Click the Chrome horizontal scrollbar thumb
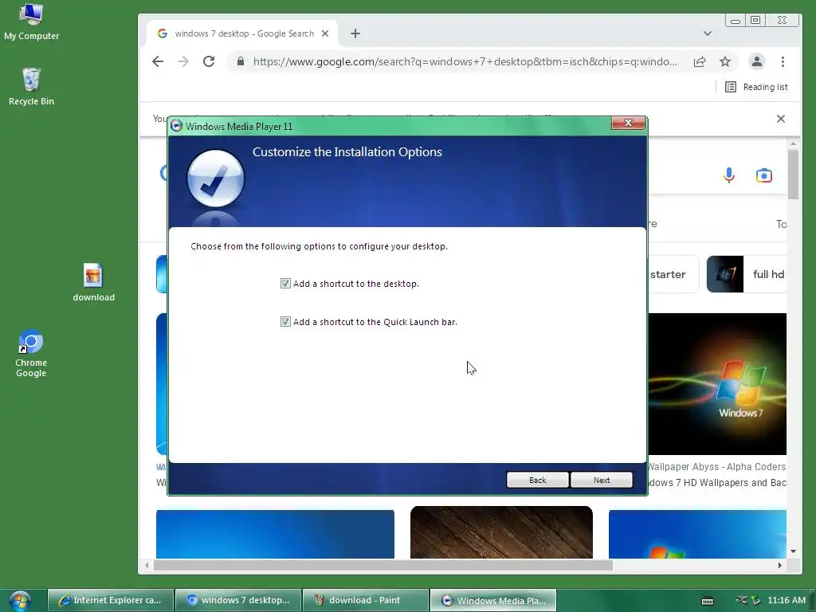The height and width of the screenshot is (612, 816). tap(383, 565)
